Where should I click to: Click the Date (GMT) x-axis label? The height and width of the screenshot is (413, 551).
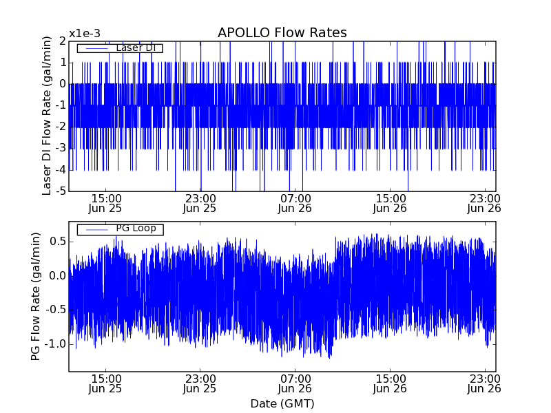coord(282,403)
